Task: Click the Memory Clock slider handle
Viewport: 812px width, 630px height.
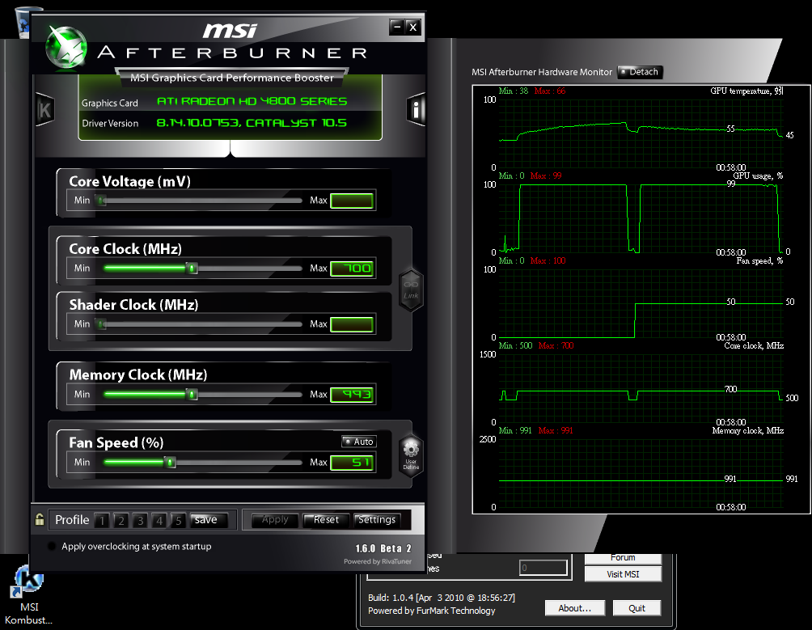Action: pos(192,395)
